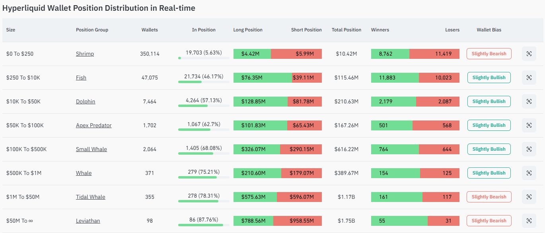Viewport: 545px width, 233px height.
Task: Click the Apex Predator row scan icon
Action: tap(529, 125)
